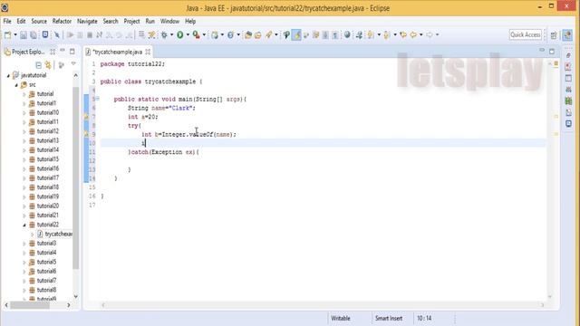Open the Run configurations dropdown arrow

(188, 35)
